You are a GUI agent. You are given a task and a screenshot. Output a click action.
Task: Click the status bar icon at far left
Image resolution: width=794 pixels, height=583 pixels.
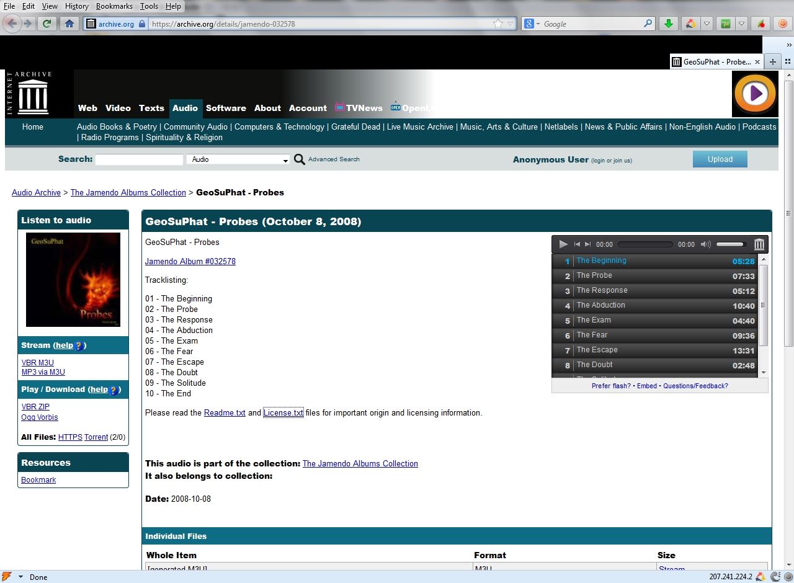click(6, 577)
